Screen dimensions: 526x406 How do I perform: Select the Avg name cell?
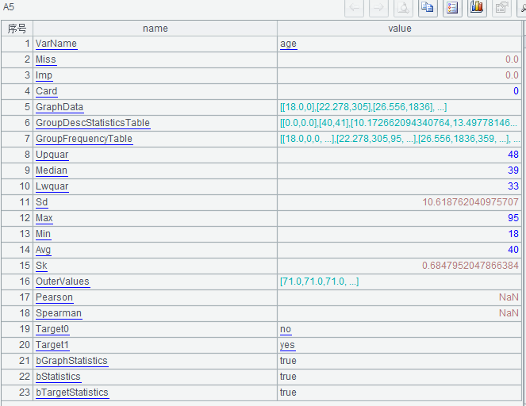click(x=155, y=250)
